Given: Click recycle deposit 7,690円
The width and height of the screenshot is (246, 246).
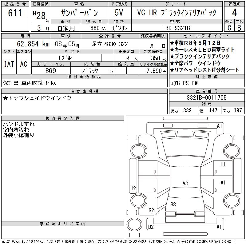Looking at the screenshot, I should [x=157, y=71].
